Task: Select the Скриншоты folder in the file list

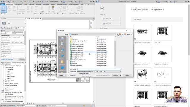Action: pyautogui.click(x=75, y=39)
